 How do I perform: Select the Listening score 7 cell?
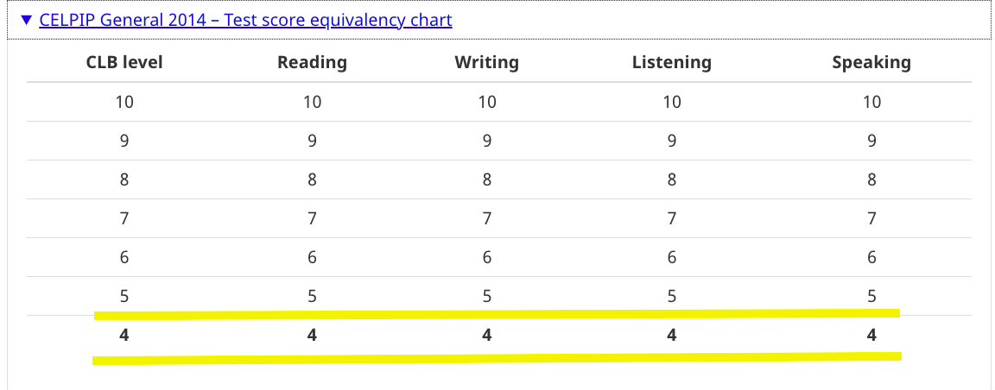pos(672,218)
